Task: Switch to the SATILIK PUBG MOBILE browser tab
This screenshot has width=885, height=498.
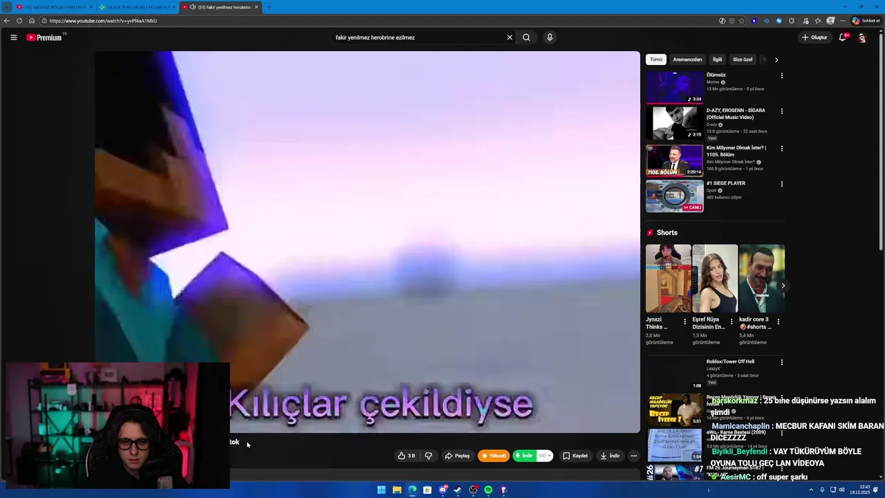Action: (x=136, y=7)
